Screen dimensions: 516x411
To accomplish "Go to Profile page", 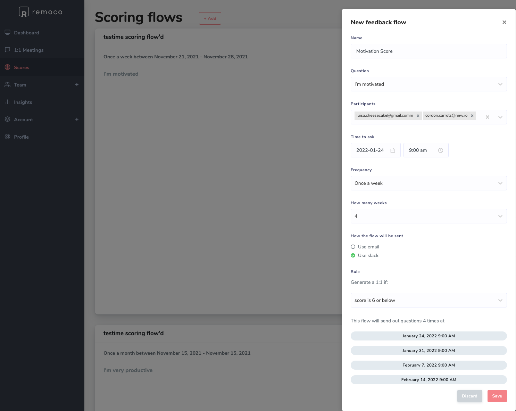I will coord(42,137).
